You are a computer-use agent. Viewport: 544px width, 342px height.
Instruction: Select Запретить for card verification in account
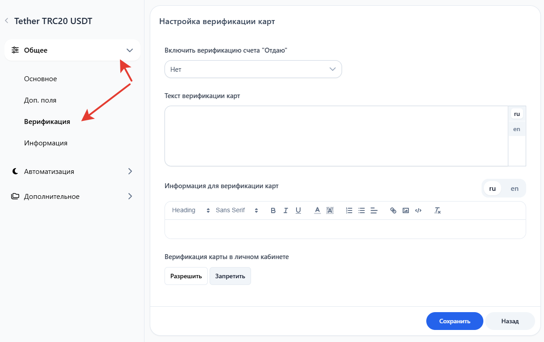pyautogui.click(x=230, y=276)
